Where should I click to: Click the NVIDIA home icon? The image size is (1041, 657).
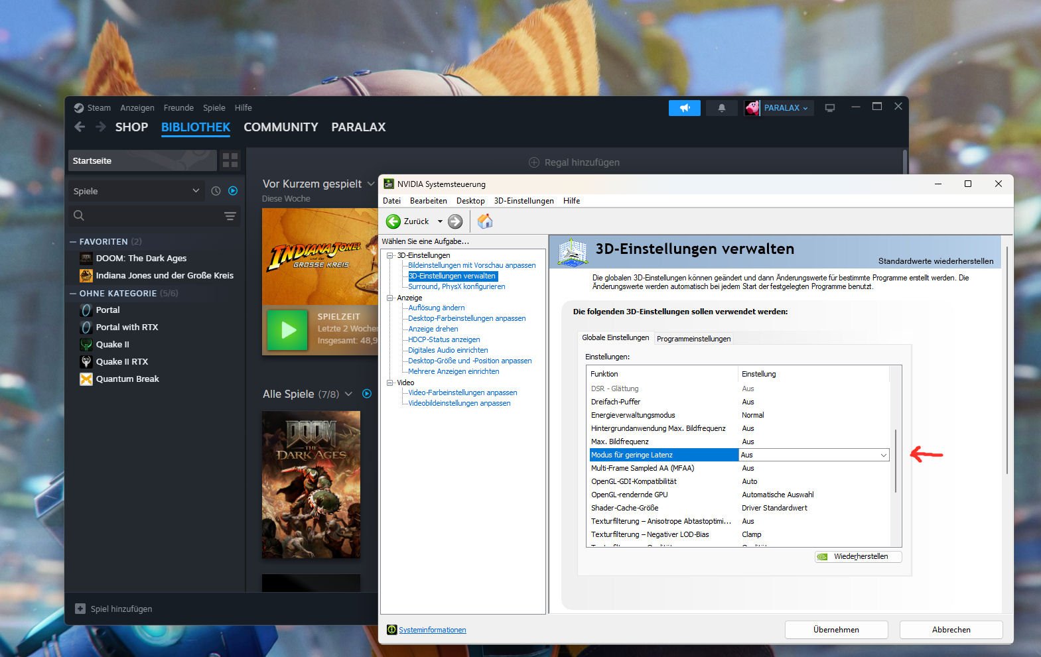pos(485,221)
